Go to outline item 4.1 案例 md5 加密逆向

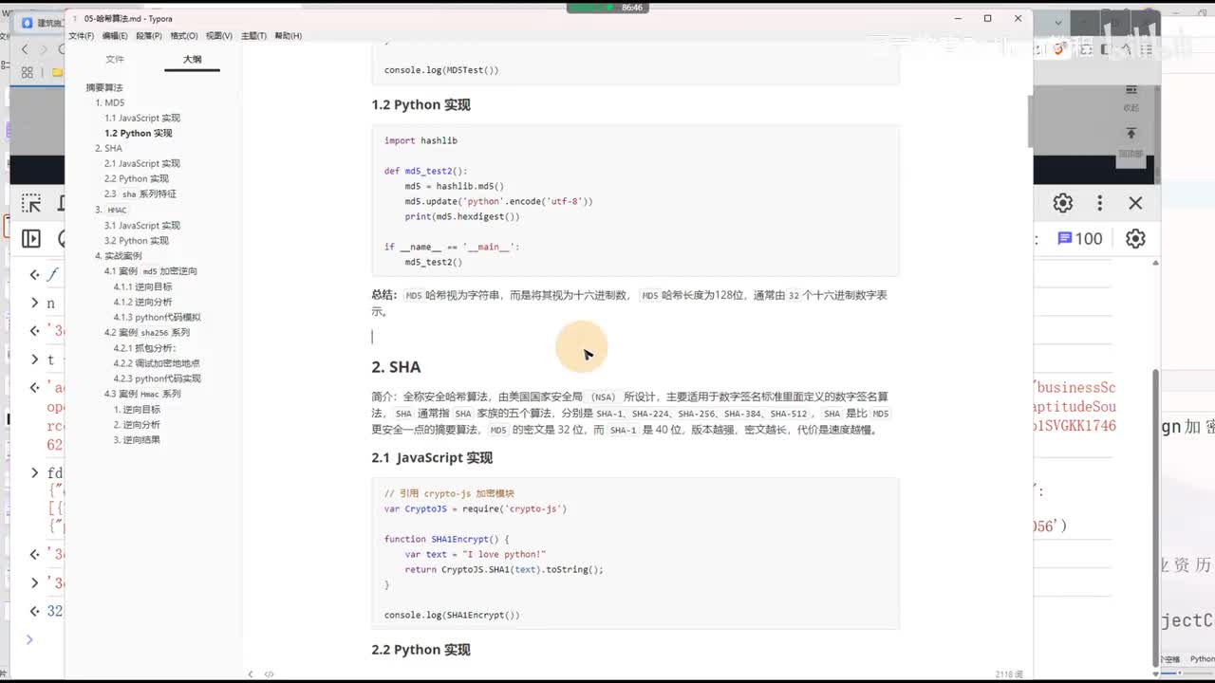coord(151,271)
